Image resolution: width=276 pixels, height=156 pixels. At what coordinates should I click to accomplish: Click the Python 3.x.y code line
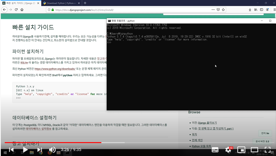(25, 86)
